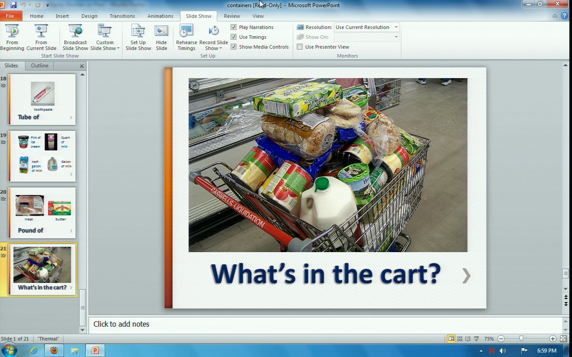Click the Hide Slide button
The image size is (572, 357).
pos(161,37)
